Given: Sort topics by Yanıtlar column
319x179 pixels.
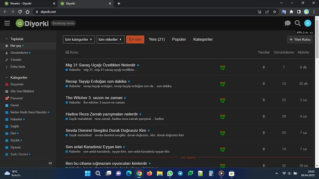Looking at the screenshot, I should (x=264, y=52).
